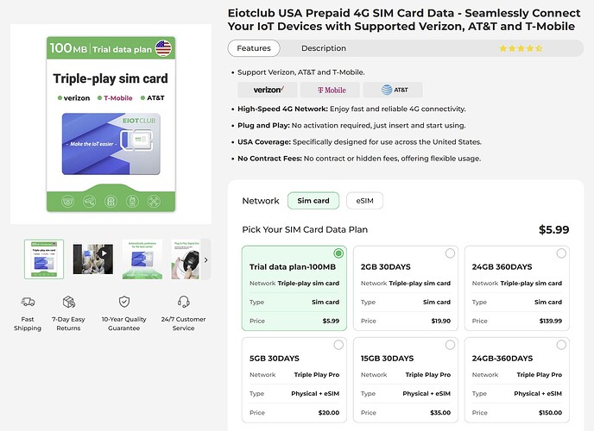Click the AT&T carrier logo

tap(393, 90)
